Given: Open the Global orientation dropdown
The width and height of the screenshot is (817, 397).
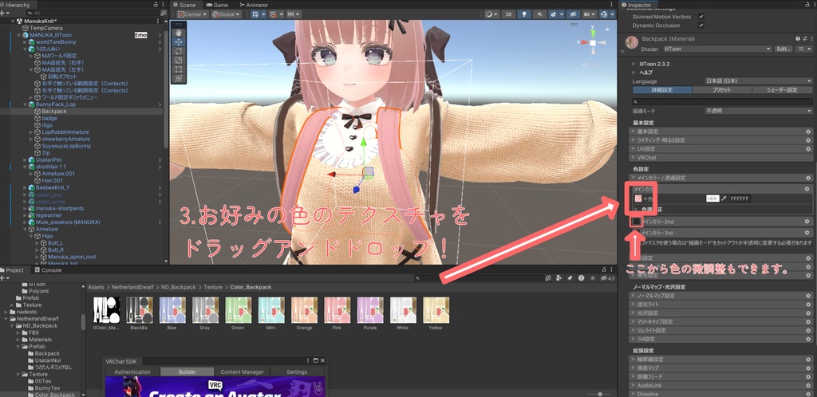Looking at the screenshot, I should tap(226, 14).
